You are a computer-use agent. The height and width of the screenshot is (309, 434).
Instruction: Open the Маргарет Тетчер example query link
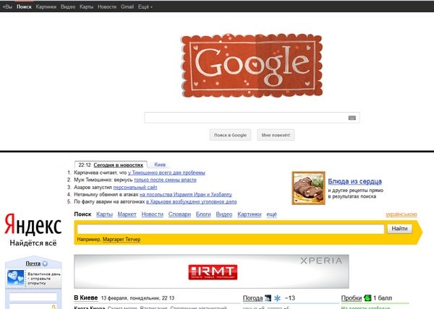[122, 240]
